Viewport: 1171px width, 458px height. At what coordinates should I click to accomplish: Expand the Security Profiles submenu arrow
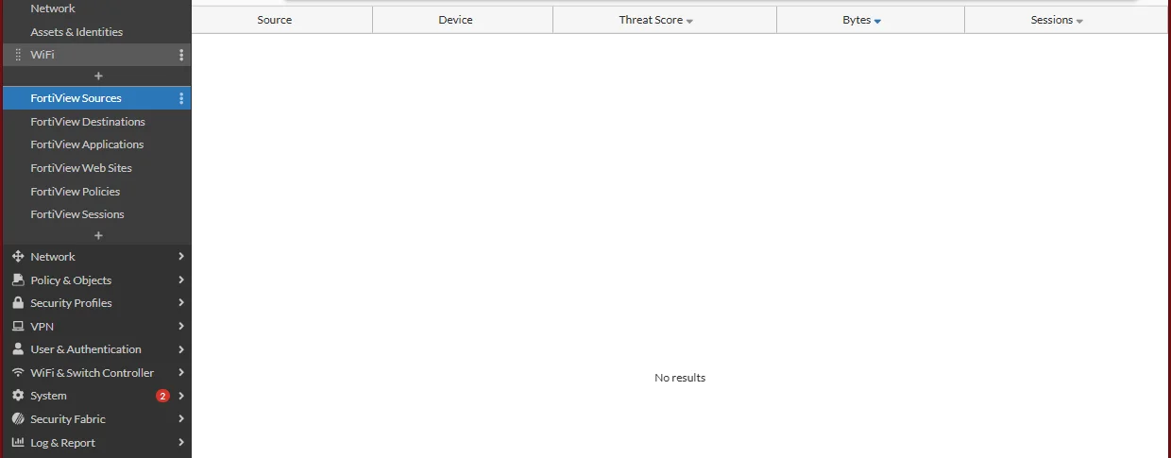tap(180, 303)
